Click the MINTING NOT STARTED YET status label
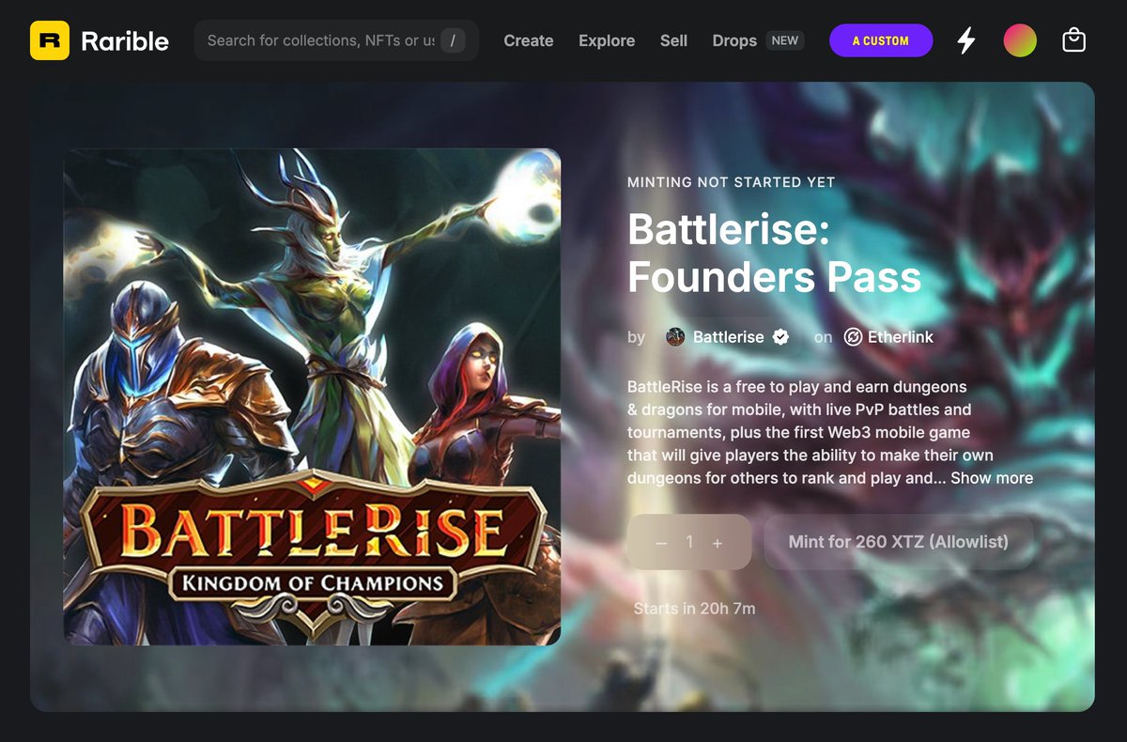Image resolution: width=1127 pixels, height=742 pixels. coord(731,182)
